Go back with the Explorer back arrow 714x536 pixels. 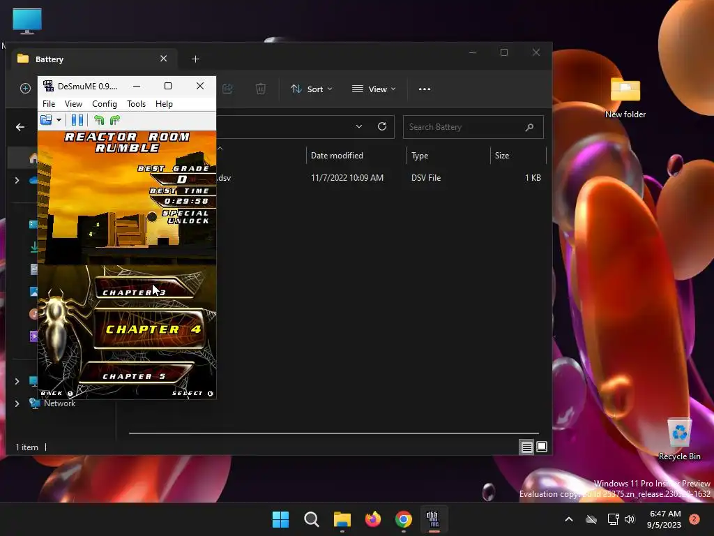tap(20, 127)
